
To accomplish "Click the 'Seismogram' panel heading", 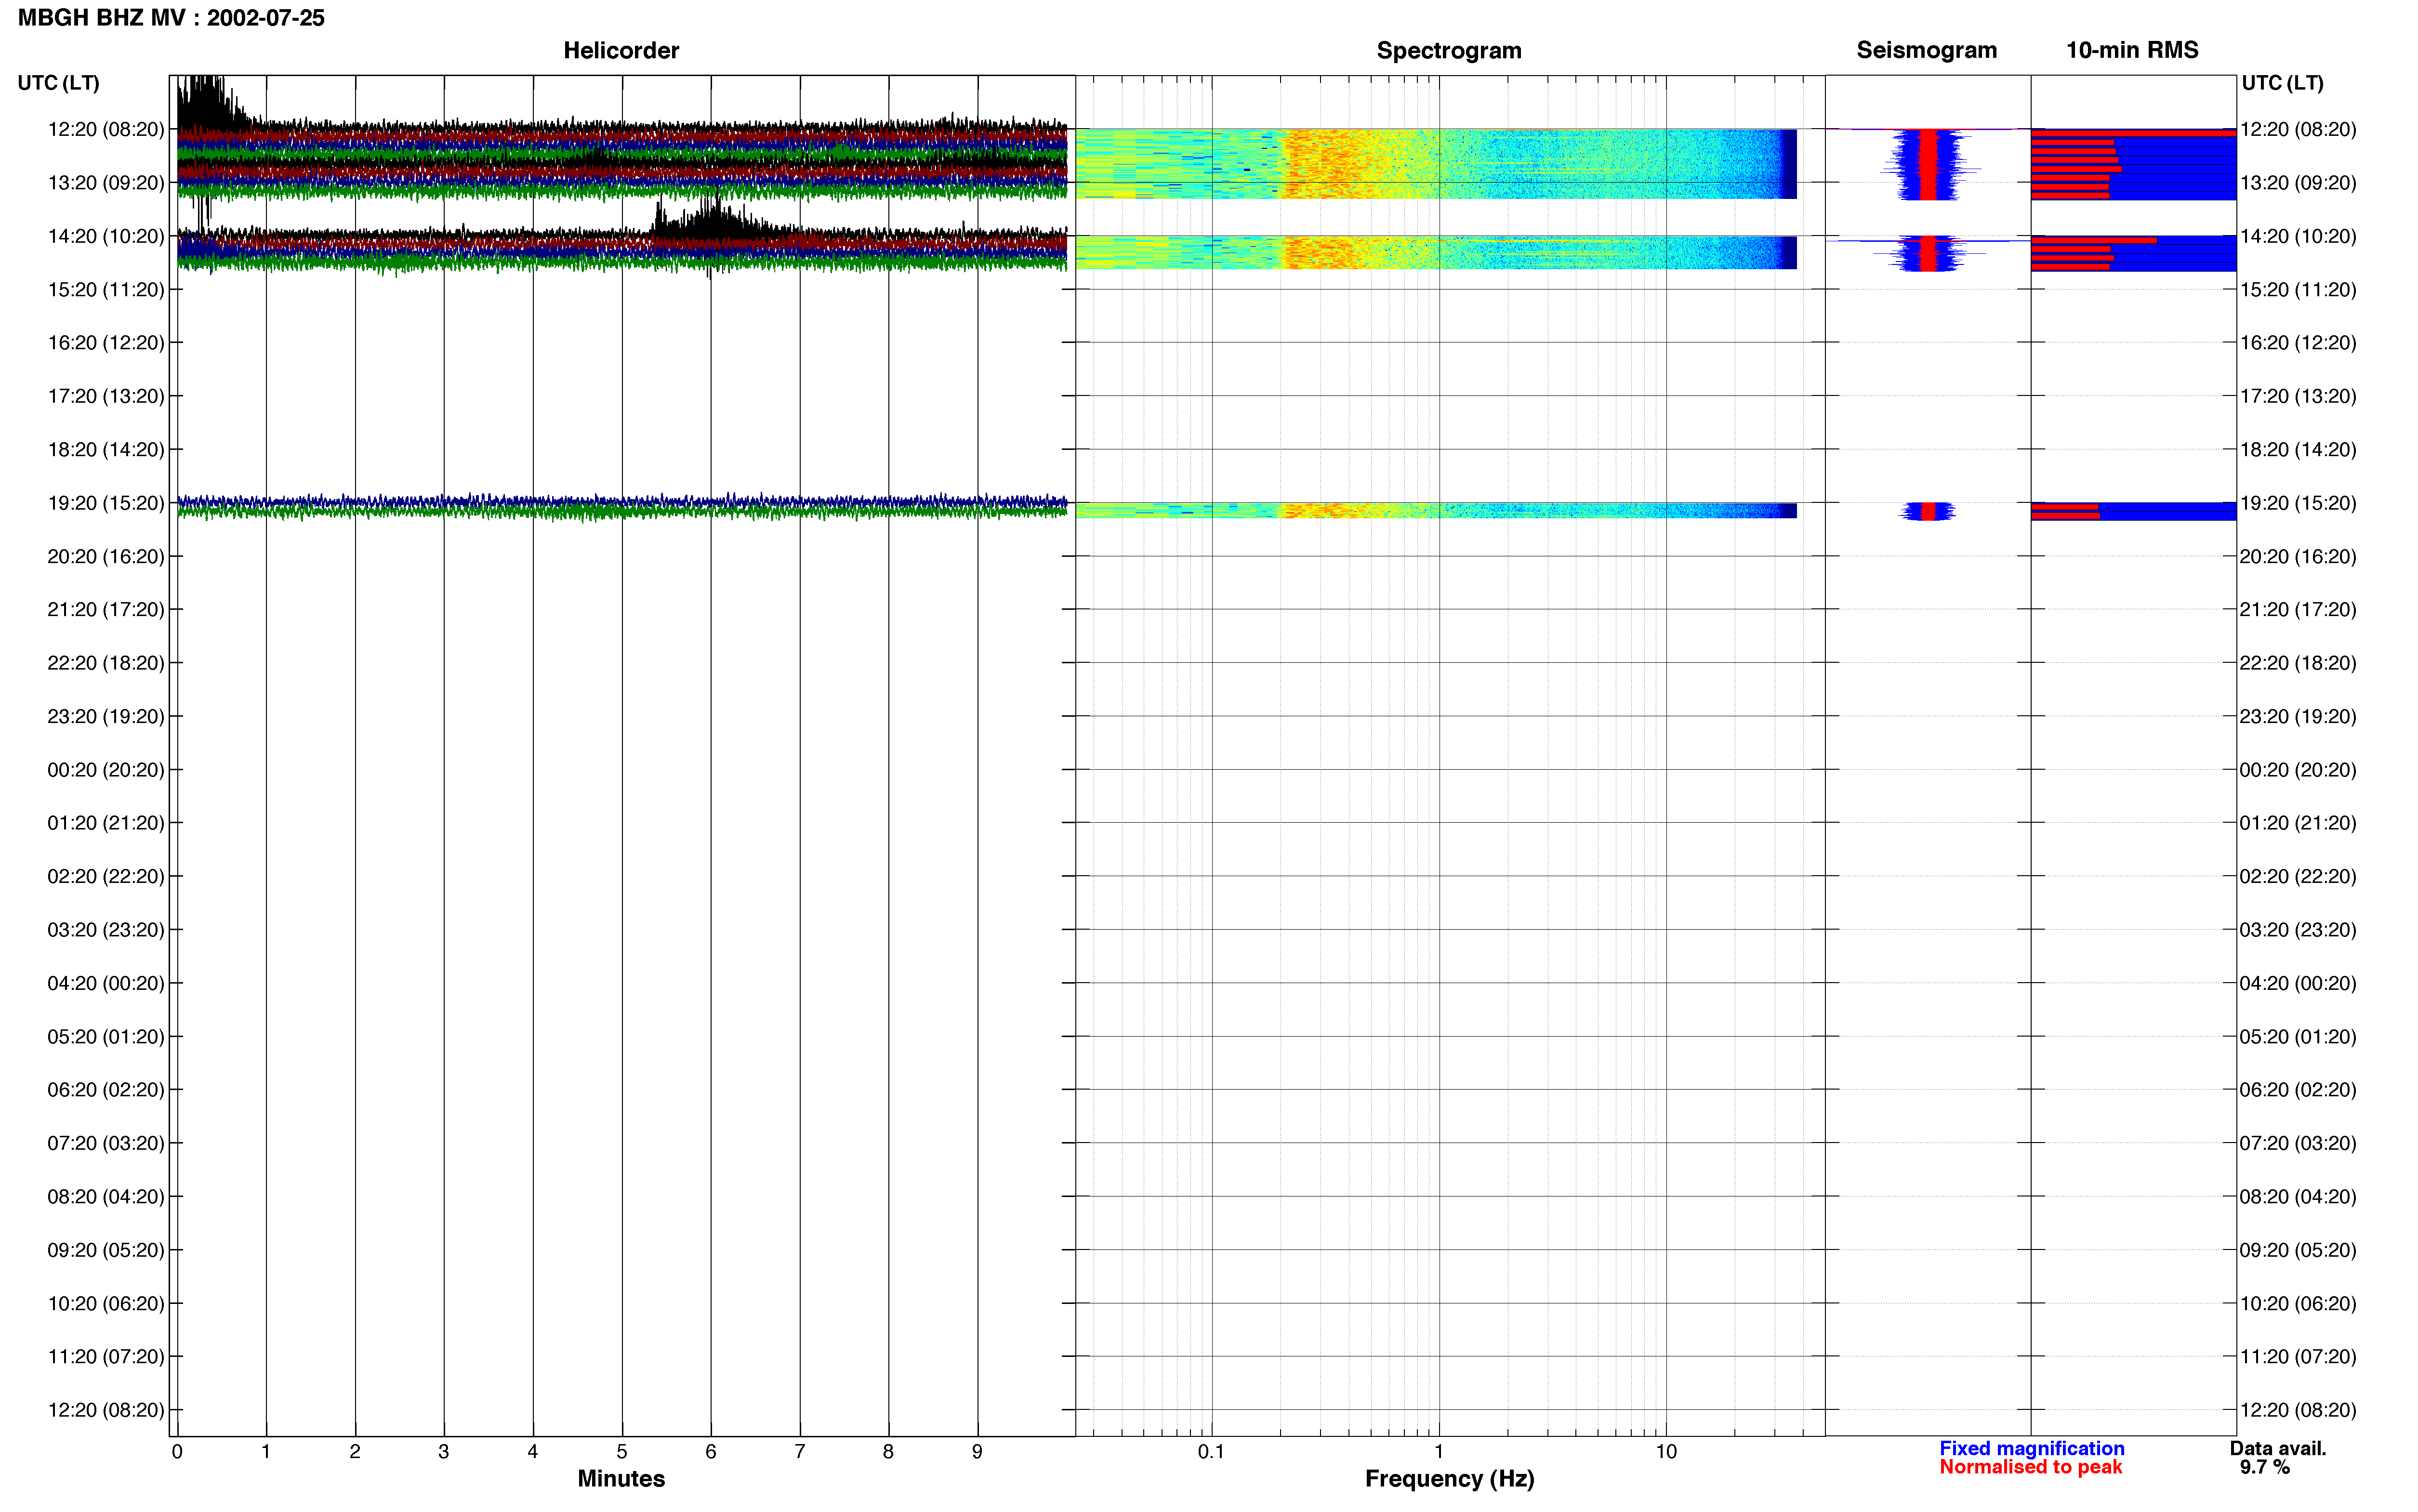I will (x=1926, y=50).
